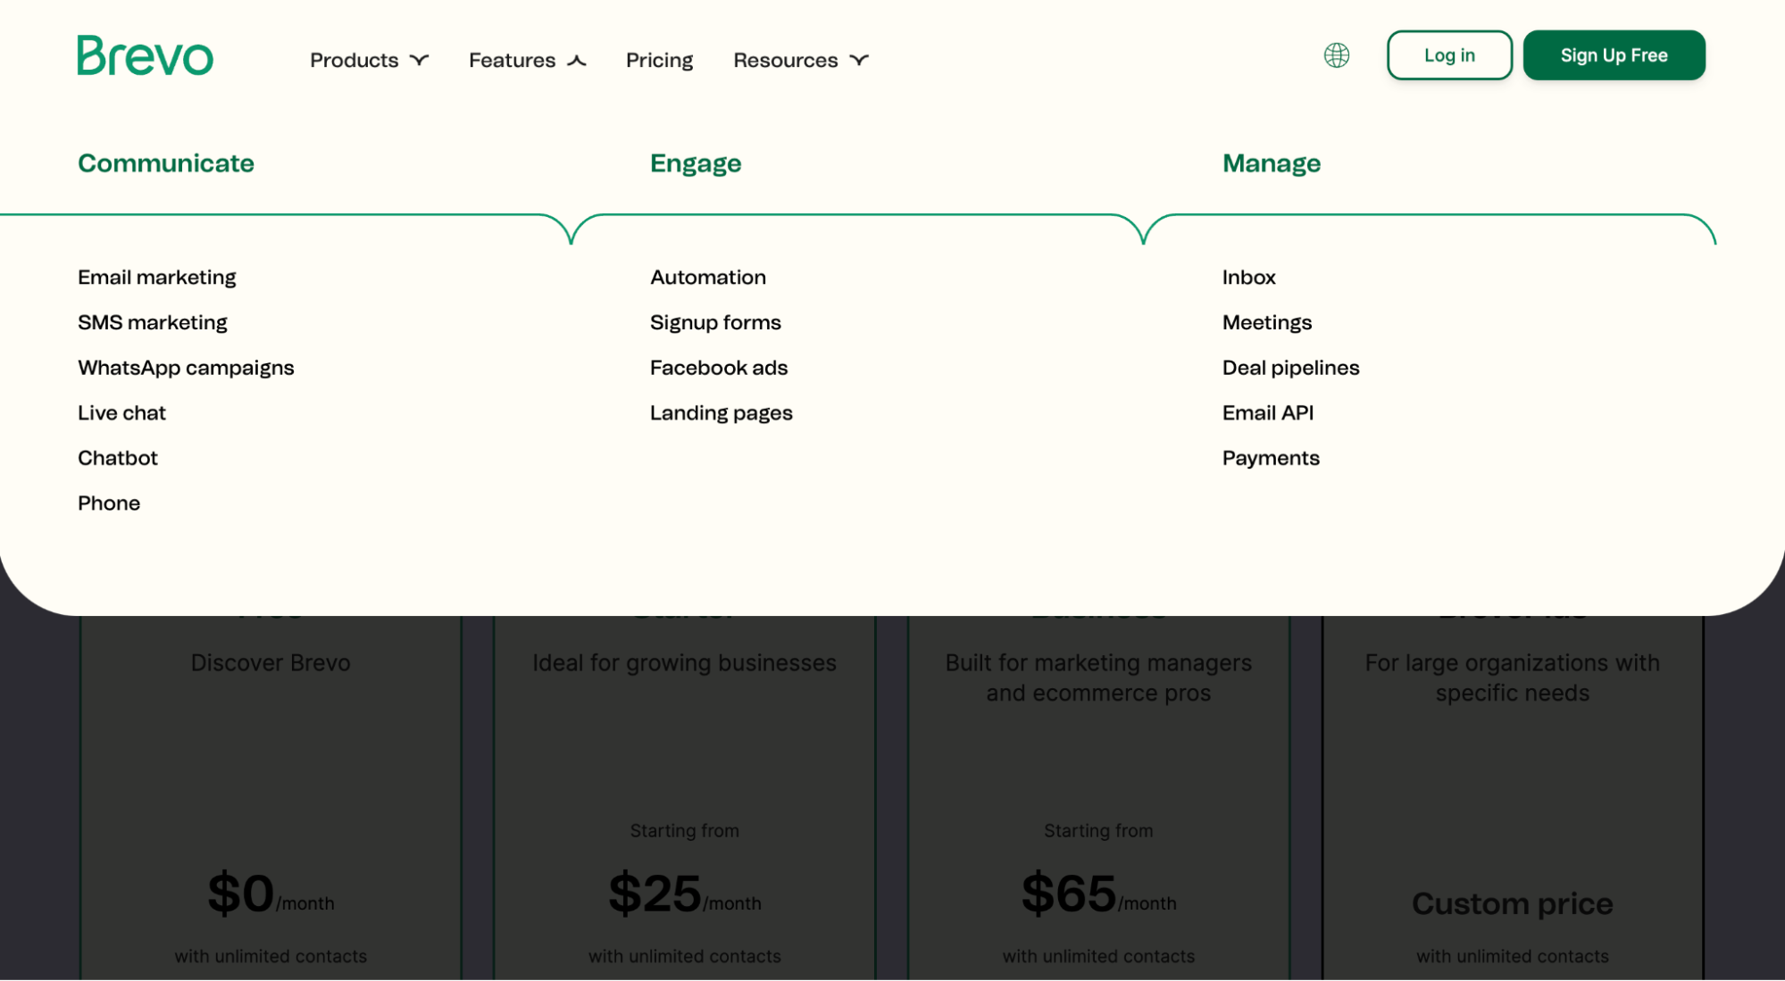This screenshot has height=981, width=1785.
Task: Select the Automation feature under Engage
Action: [707, 278]
